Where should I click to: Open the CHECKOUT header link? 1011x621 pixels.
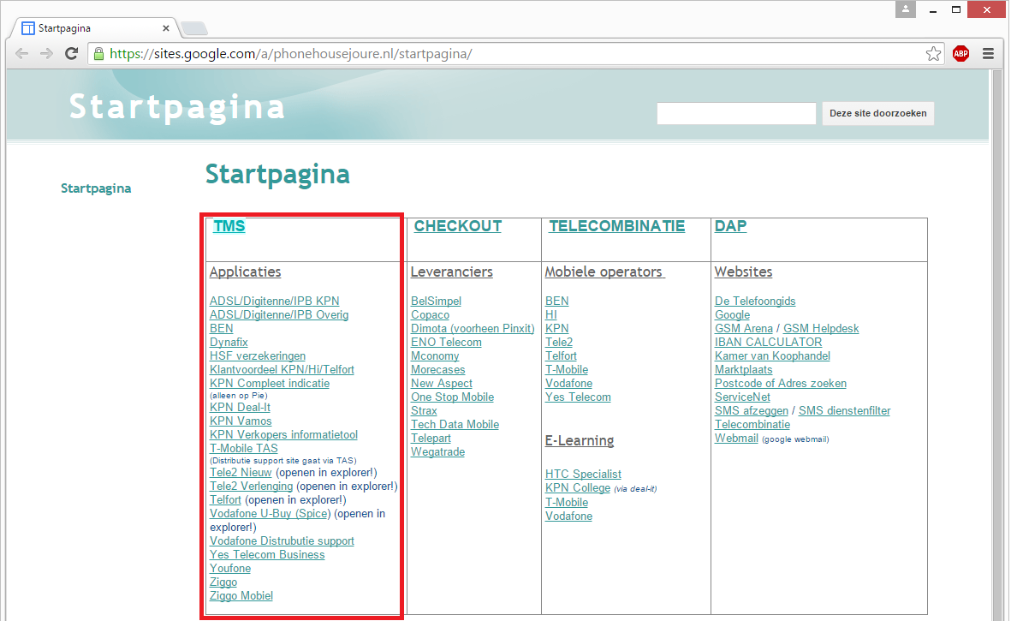click(458, 226)
